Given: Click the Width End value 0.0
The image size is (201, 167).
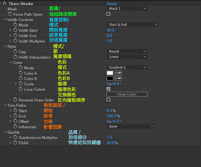Looking at the screenshot, I should point(109,36).
